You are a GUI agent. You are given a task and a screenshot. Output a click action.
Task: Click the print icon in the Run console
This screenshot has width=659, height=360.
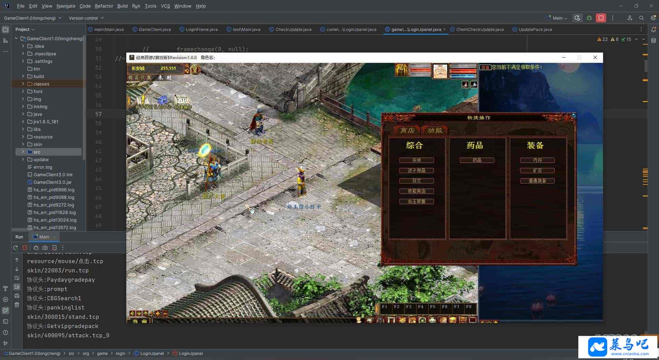tap(17, 296)
